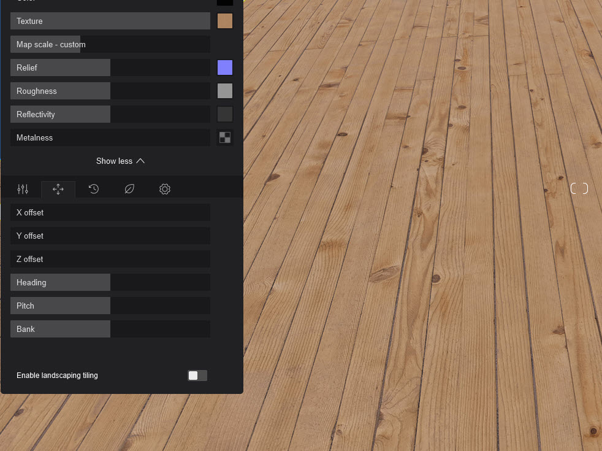Image resolution: width=602 pixels, height=451 pixels.
Task: Click the Metalness slider bar
Action: [x=110, y=137]
